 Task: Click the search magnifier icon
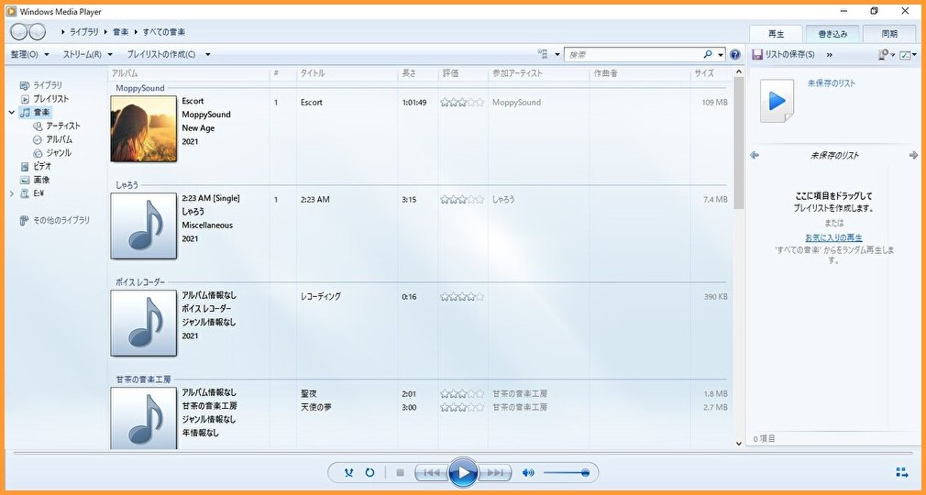point(708,54)
